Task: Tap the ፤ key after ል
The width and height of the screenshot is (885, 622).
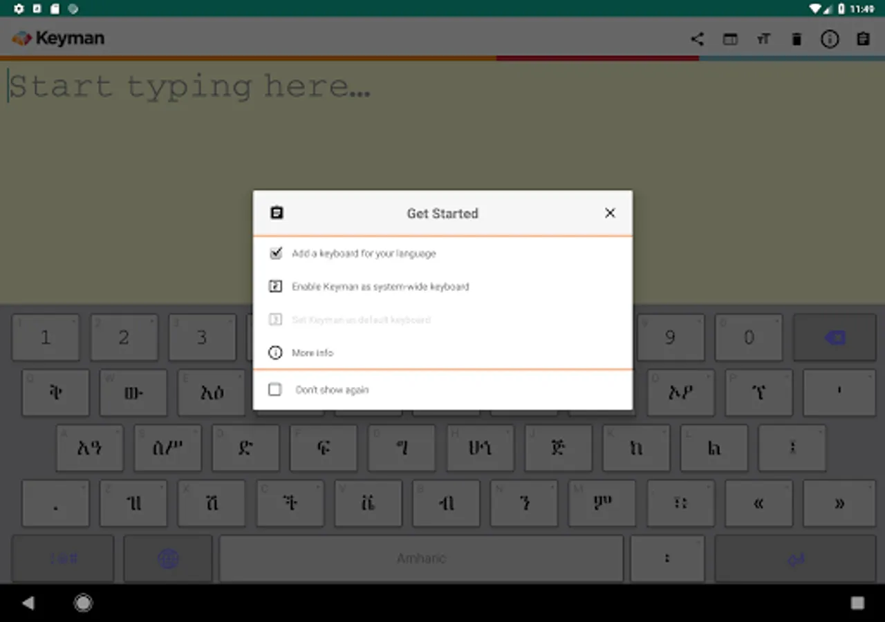Action: [792, 448]
